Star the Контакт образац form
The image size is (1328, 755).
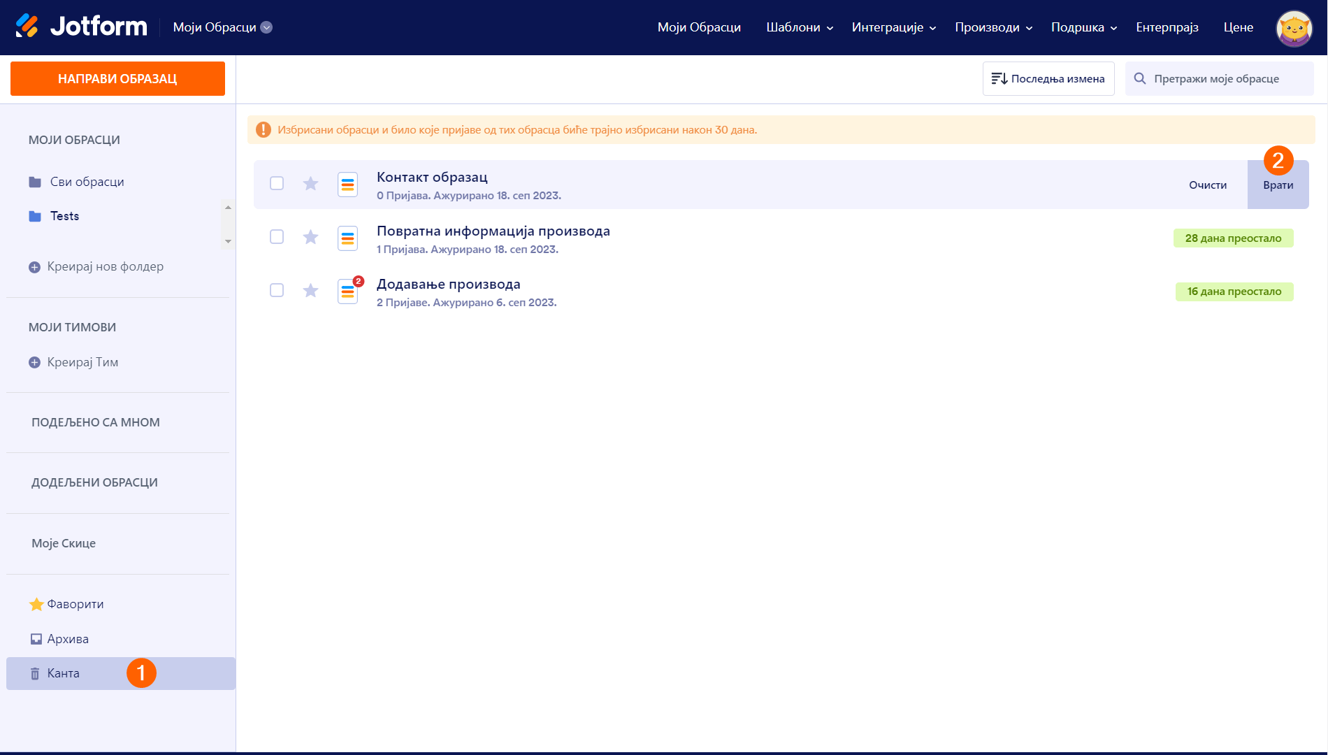point(310,184)
